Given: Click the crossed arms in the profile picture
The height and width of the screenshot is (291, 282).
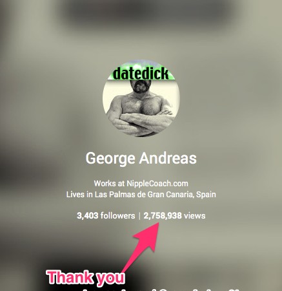Looking at the screenshot, I should [142, 122].
